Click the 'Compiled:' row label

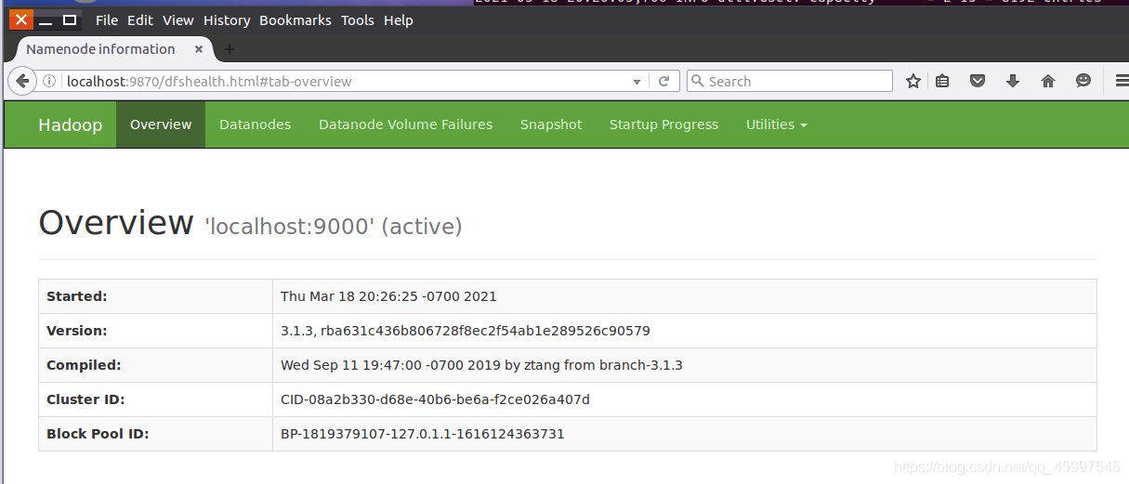point(84,365)
